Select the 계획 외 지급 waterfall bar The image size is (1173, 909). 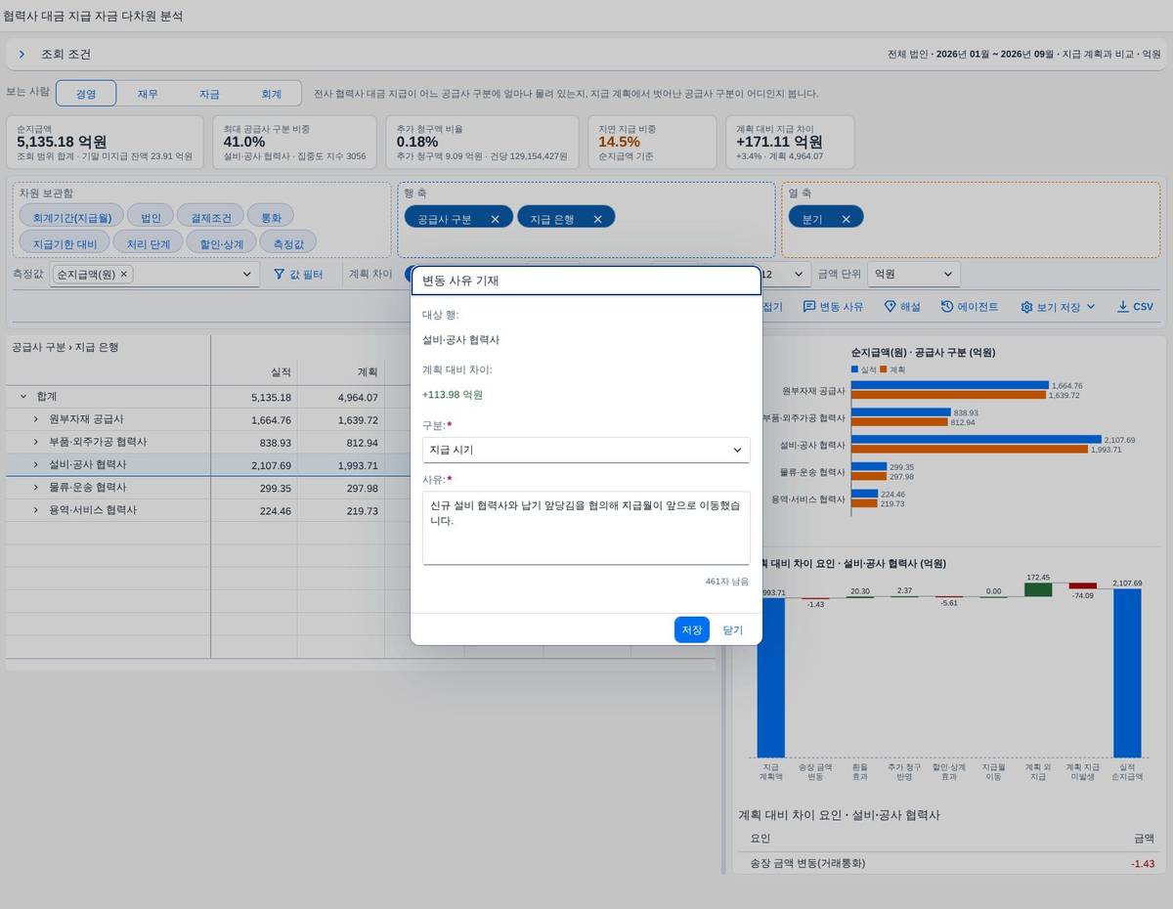pyautogui.click(x=1038, y=590)
